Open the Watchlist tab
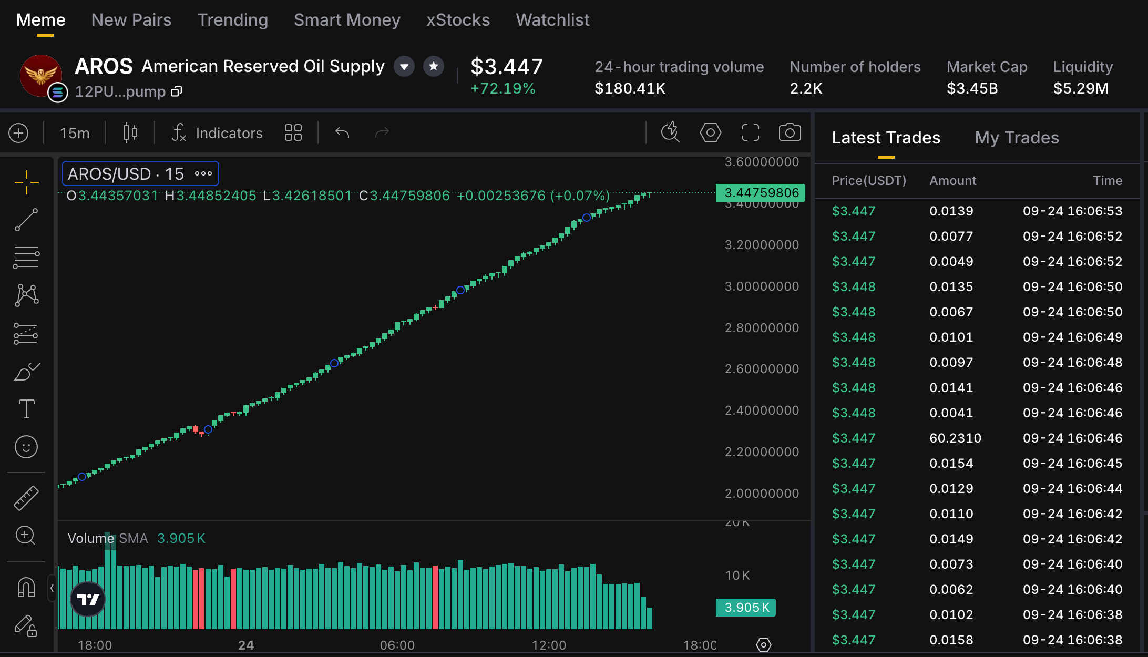1148x657 pixels. [552, 20]
